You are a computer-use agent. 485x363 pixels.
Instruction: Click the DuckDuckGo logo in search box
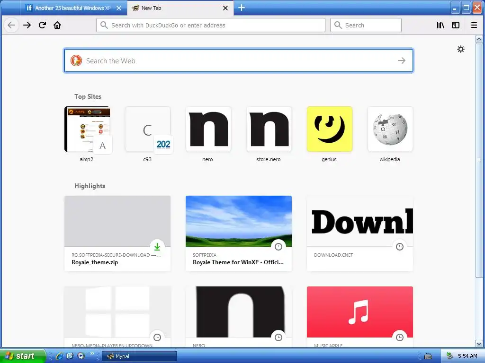(76, 60)
